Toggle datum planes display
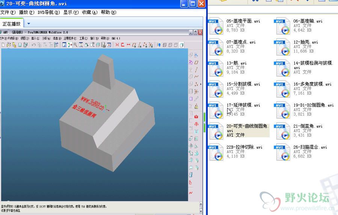Image resolution: width=338 pixels, height=215 pixels. (134, 45)
